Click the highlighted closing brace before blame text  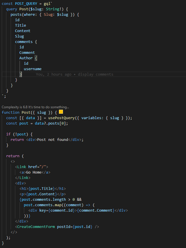pyautogui.click(x=21, y=74)
